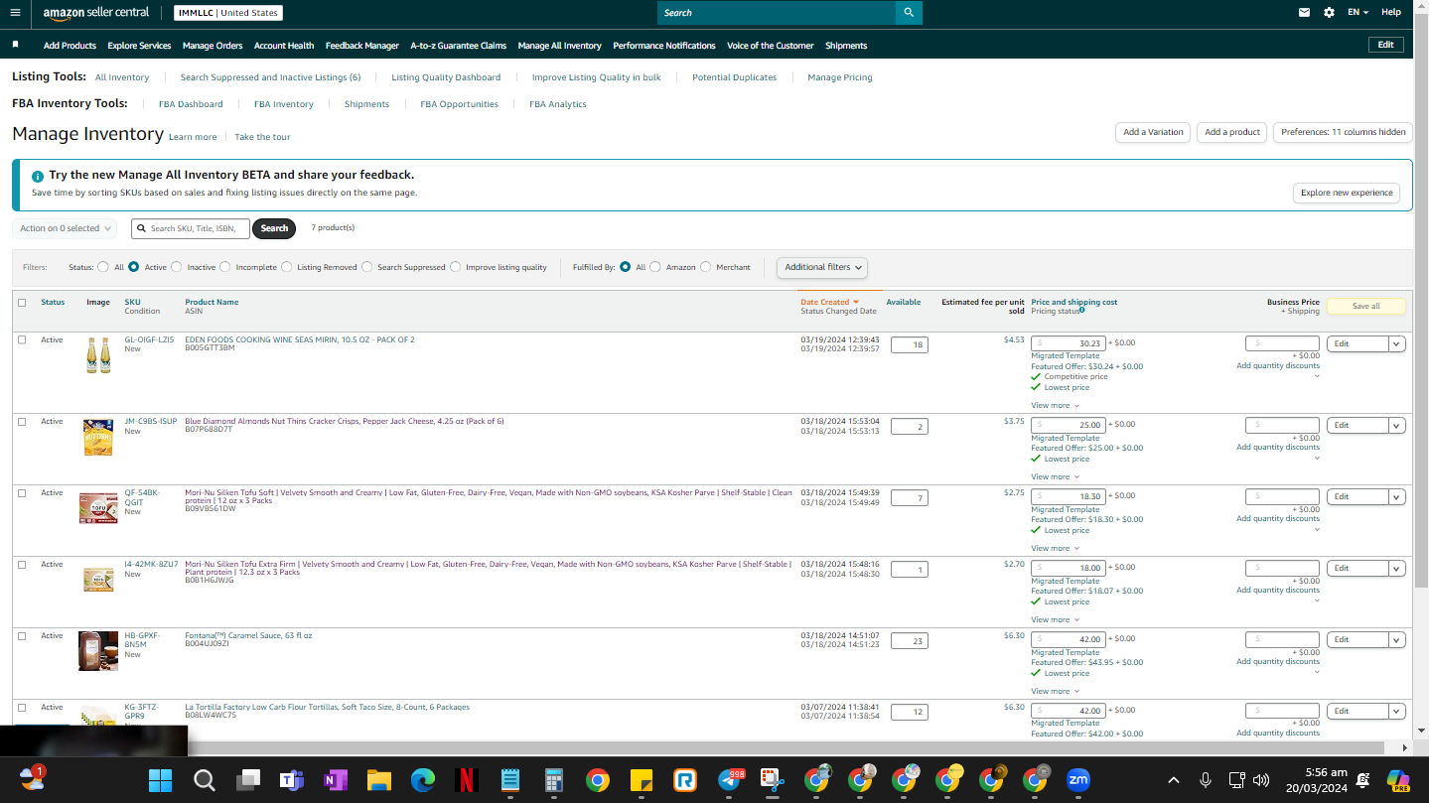Viewport: 1429px width, 803px height.
Task: Select the Inactive status filter
Action: [177, 267]
